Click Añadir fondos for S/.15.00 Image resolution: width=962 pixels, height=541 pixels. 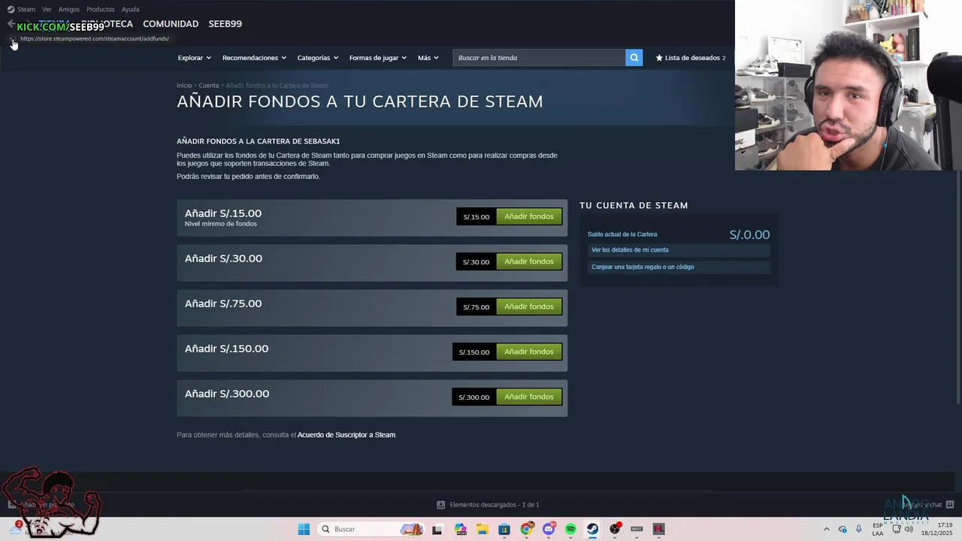pos(529,216)
